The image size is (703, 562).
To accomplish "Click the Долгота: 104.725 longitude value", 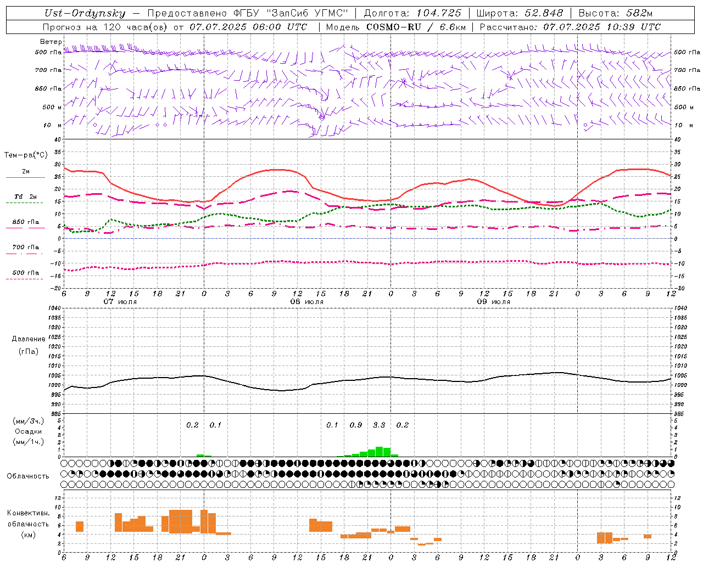I will pyautogui.click(x=412, y=13).
